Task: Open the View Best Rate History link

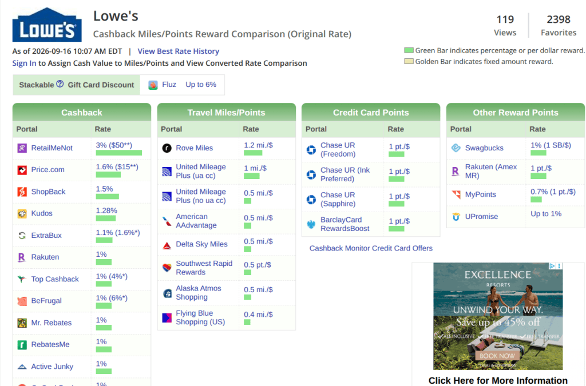Action: tap(179, 51)
